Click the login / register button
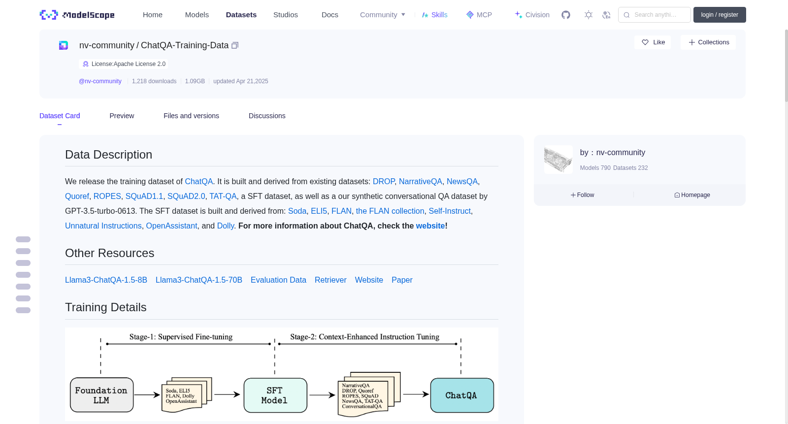Screen dimensions: 788x424 tap(720, 15)
